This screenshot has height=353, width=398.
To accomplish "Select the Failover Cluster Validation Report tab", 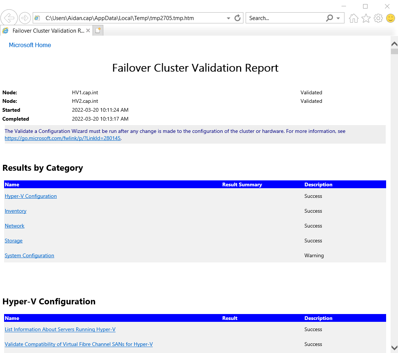I will click(x=46, y=30).
